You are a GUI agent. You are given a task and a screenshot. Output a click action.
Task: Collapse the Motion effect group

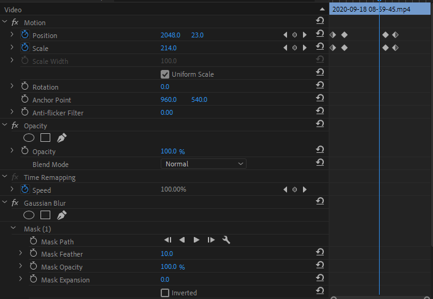pos(5,21)
